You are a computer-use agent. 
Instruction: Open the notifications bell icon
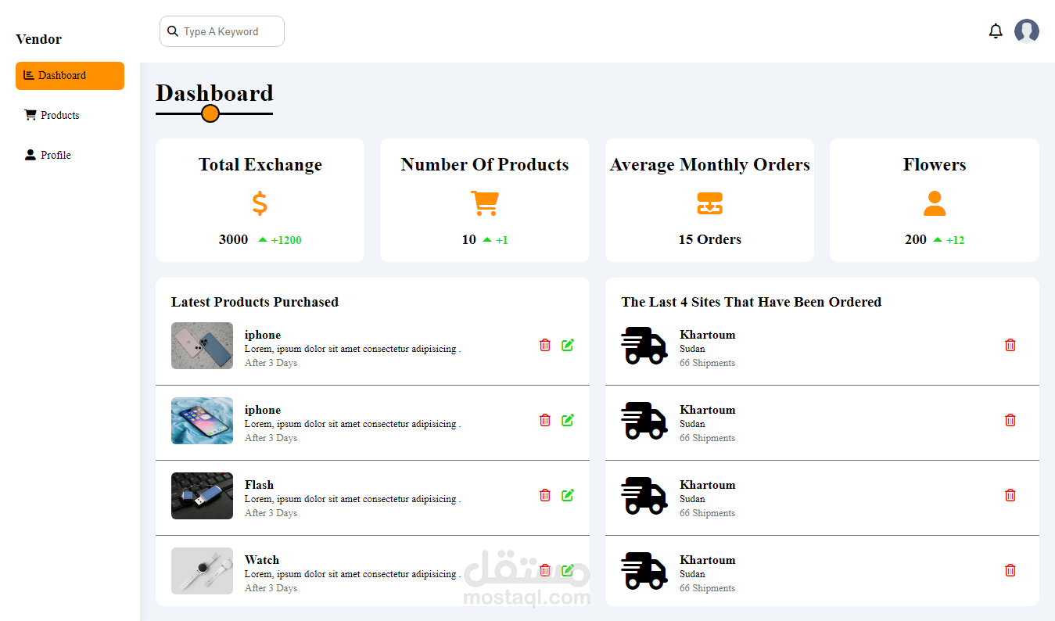pos(996,31)
